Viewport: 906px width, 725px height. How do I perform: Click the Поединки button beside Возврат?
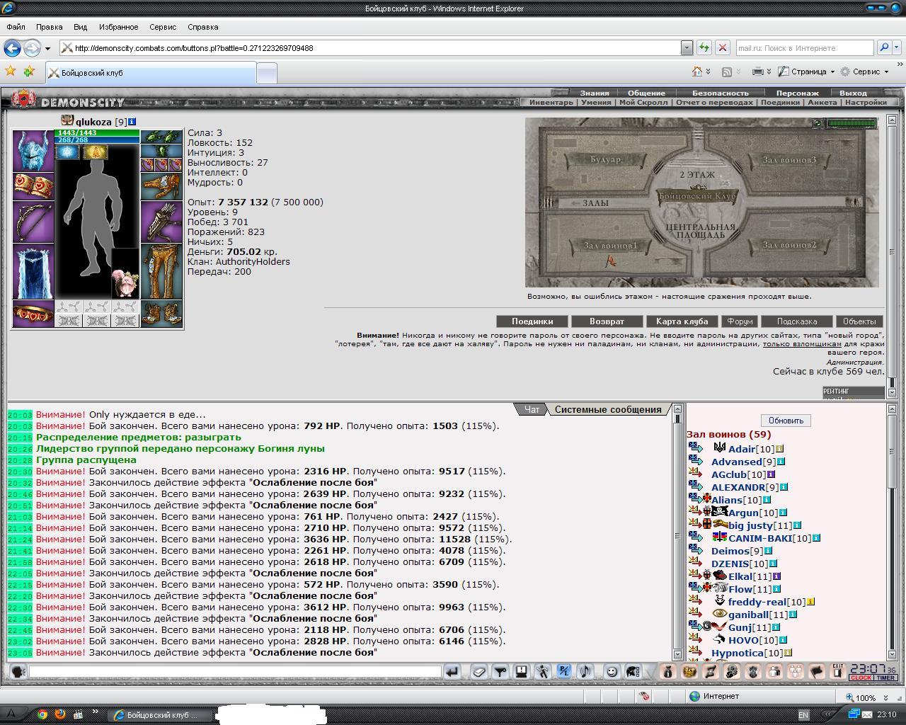point(532,321)
